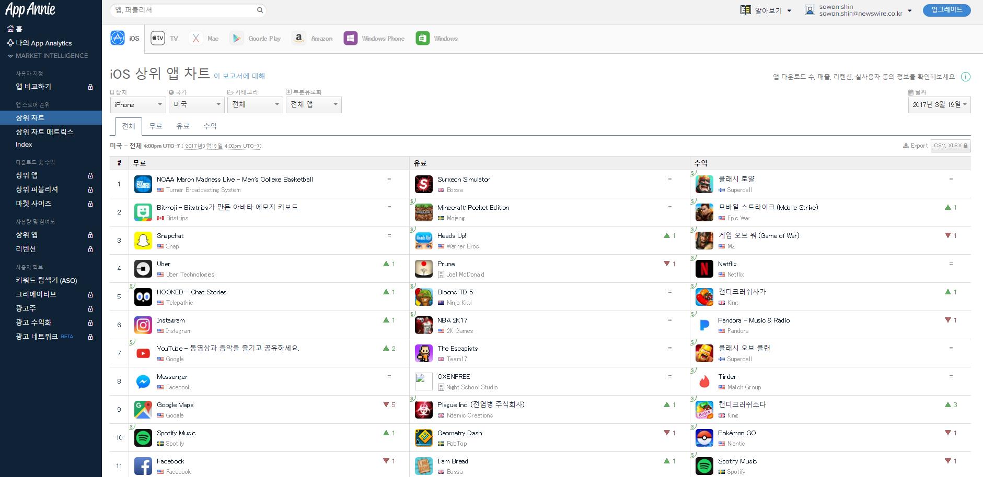The width and height of the screenshot is (983, 477).
Task: Click the search magnifier icon
Action: pos(260,10)
